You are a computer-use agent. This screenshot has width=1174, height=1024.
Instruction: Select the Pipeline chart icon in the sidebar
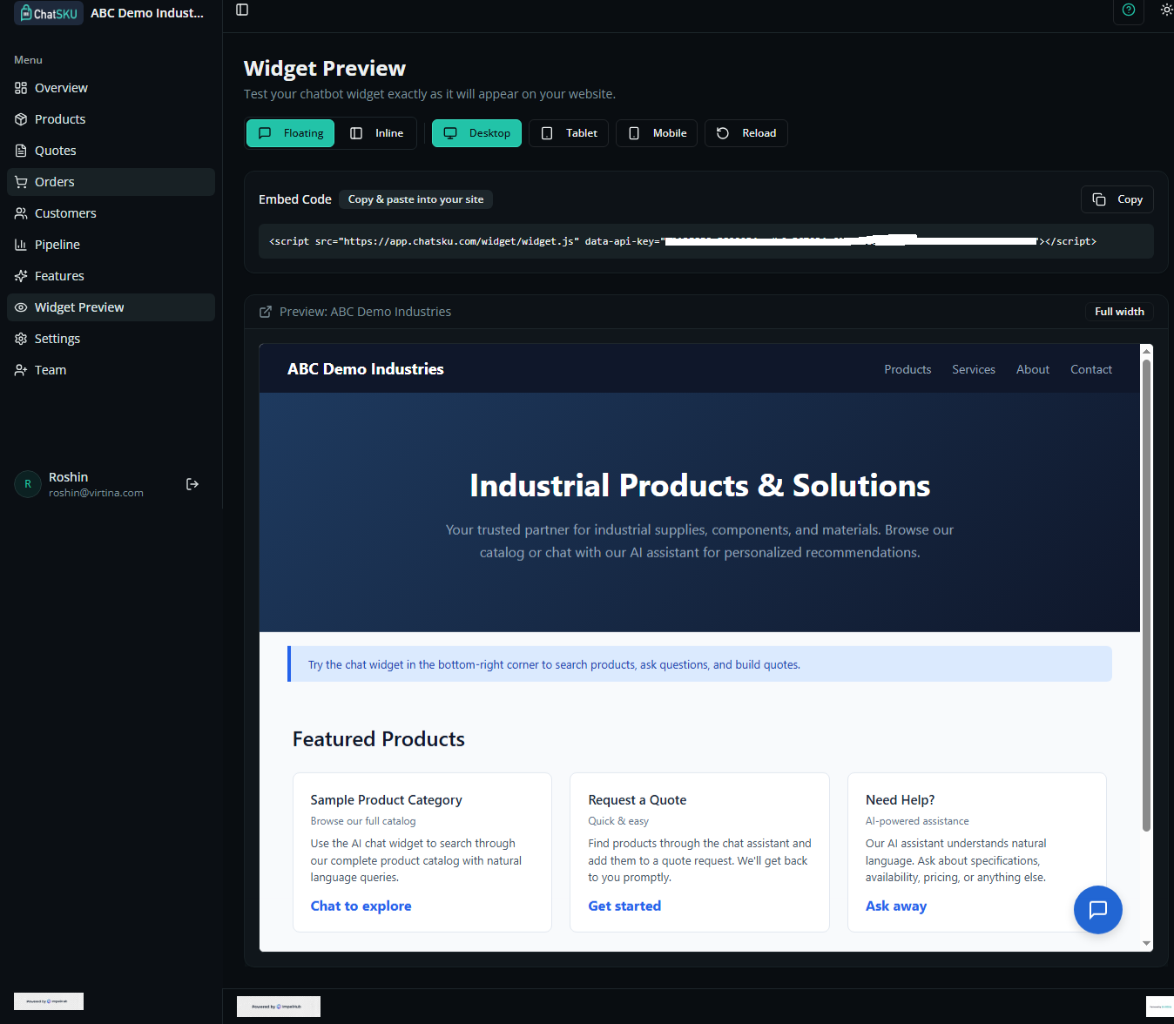pyautogui.click(x=20, y=244)
